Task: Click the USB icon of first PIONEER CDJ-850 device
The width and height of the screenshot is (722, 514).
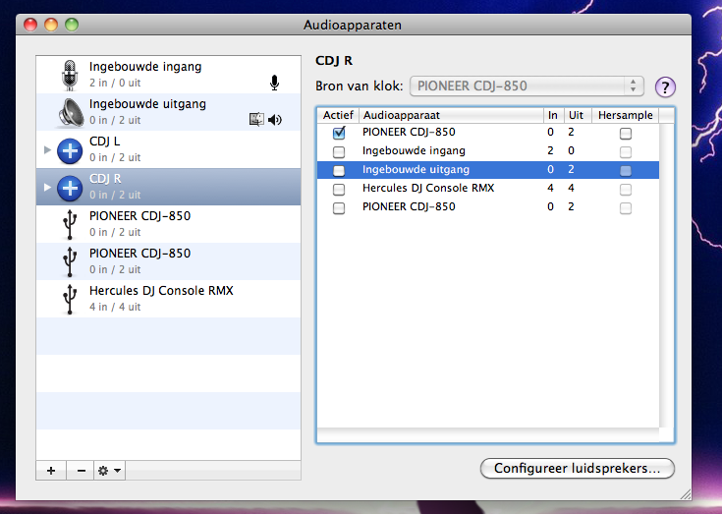Action: click(70, 225)
